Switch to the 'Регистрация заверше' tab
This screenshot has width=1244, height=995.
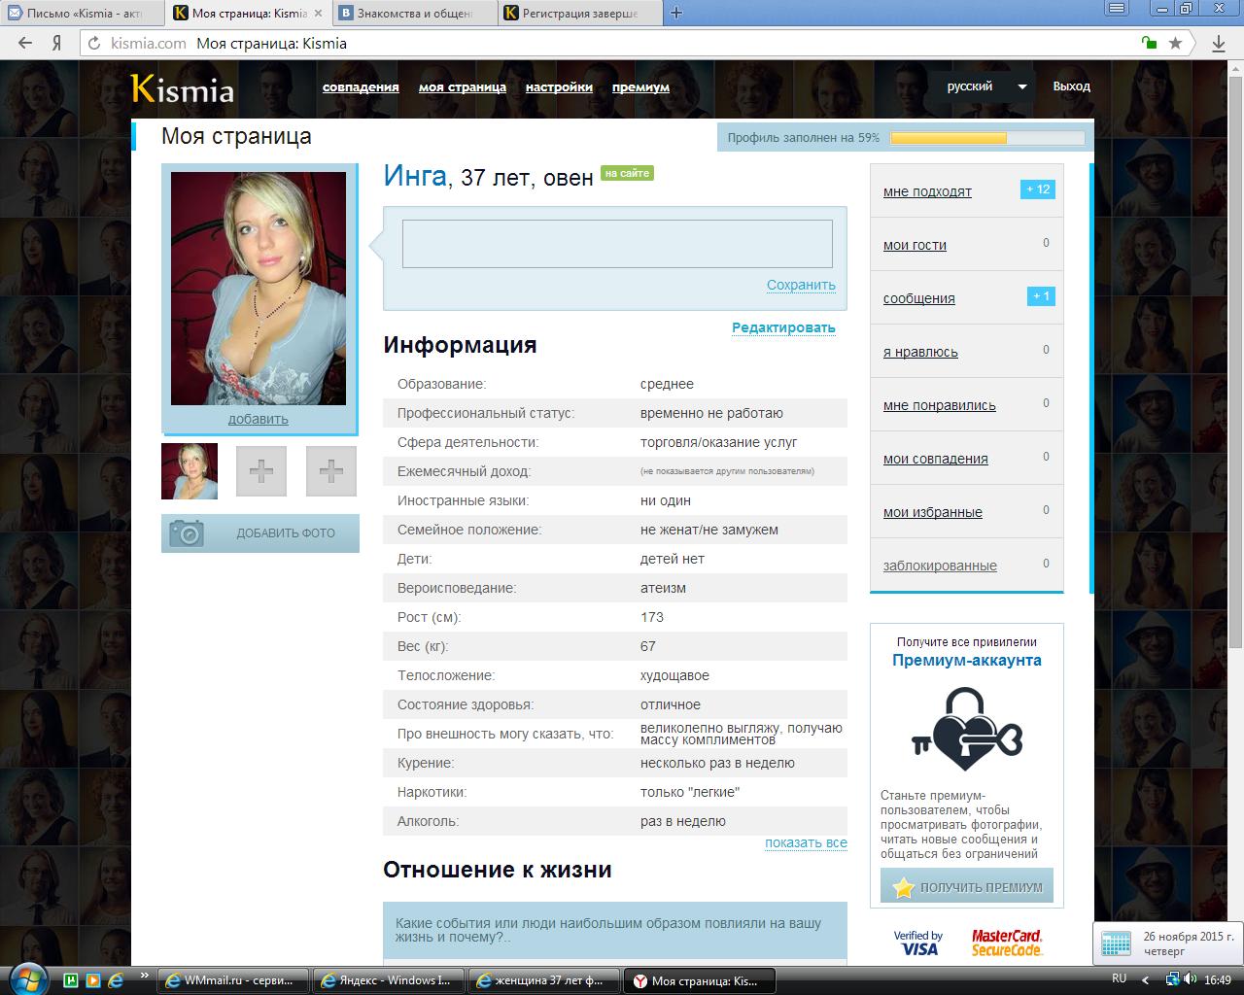coord(579,14)
